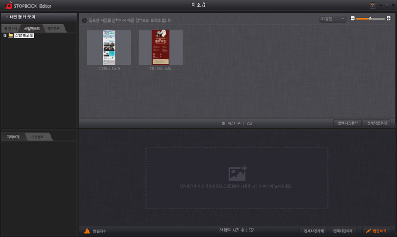Open the 파일명 sort dropdown
397x237 pixels.
pyautogui.click(x=333, y=19)
